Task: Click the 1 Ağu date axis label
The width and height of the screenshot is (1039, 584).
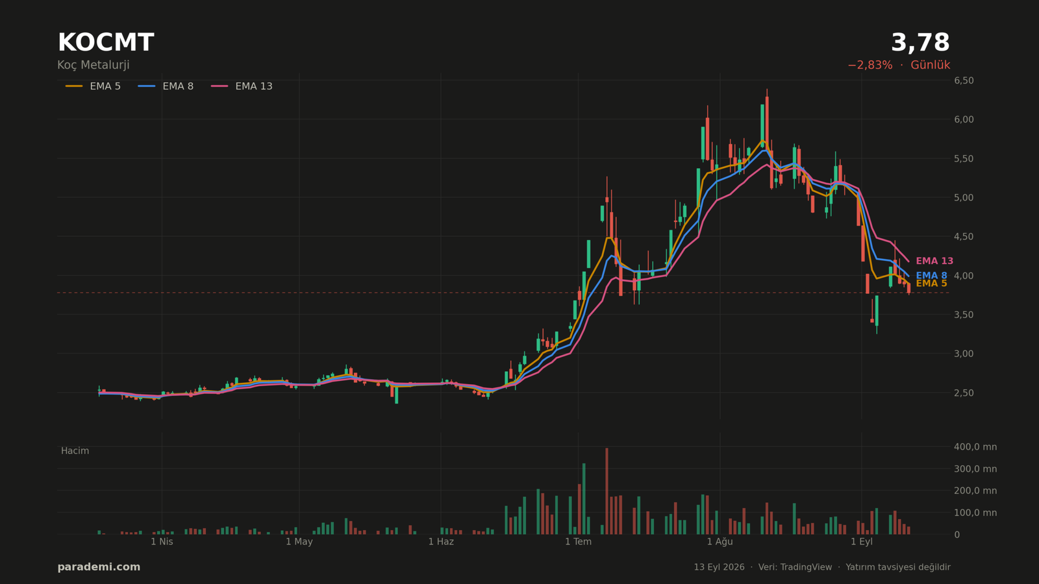Action: (x=720, y=542)
